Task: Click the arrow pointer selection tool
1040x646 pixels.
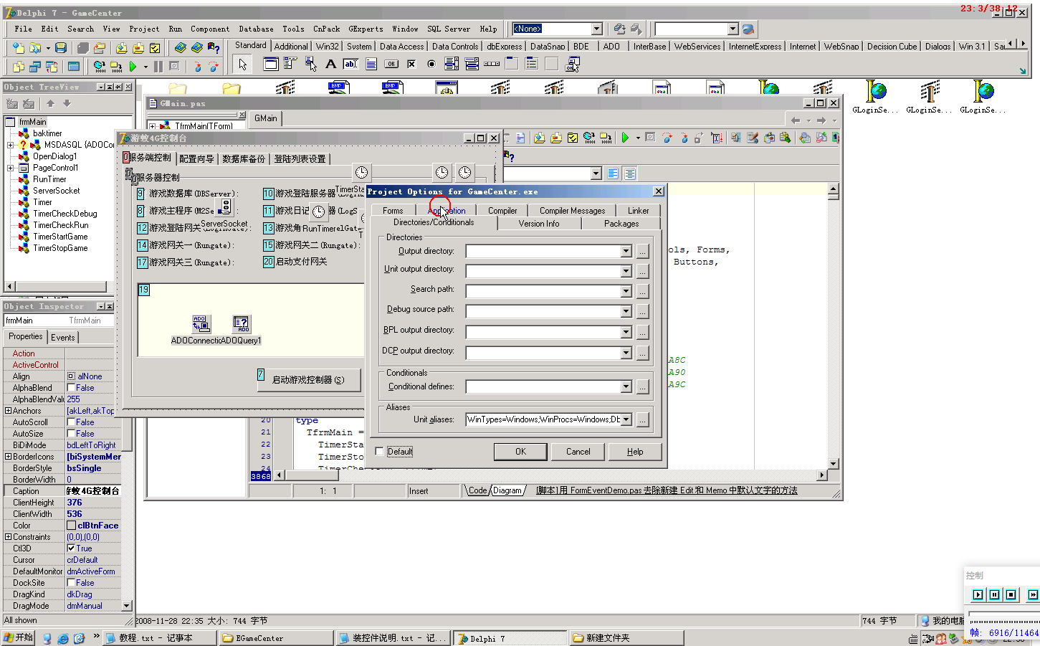Action: point(243,64)
